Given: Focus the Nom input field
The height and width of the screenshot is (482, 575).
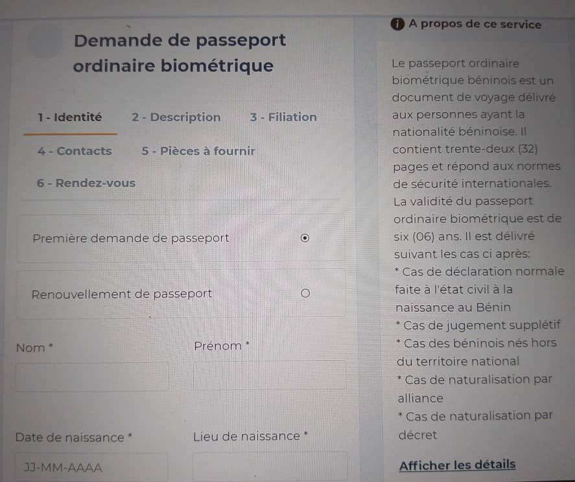Looking at the screenshot, I should (92, 376).
